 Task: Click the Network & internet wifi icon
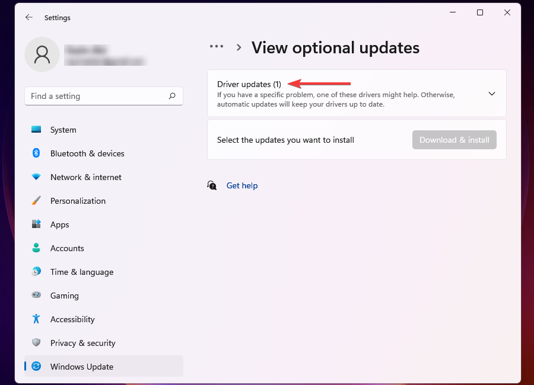point(36,177)
